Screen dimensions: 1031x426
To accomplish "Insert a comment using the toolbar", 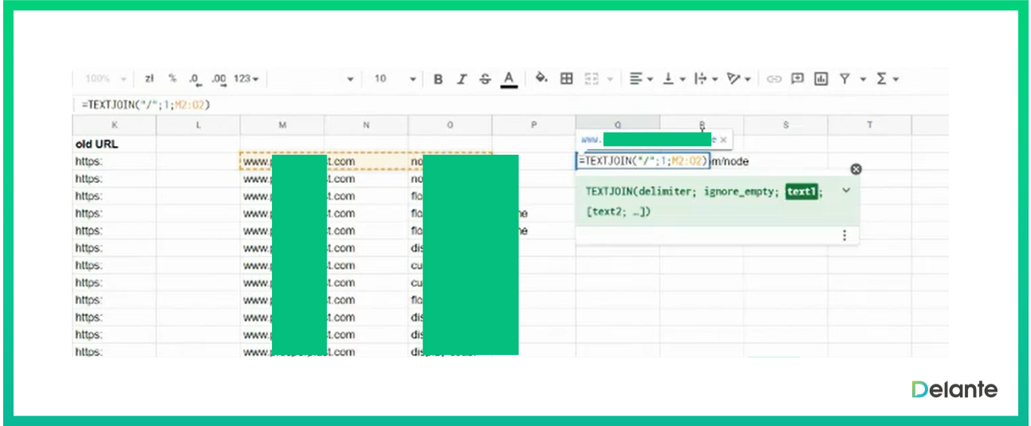I will pyautogui.click(x=797, y=79).
